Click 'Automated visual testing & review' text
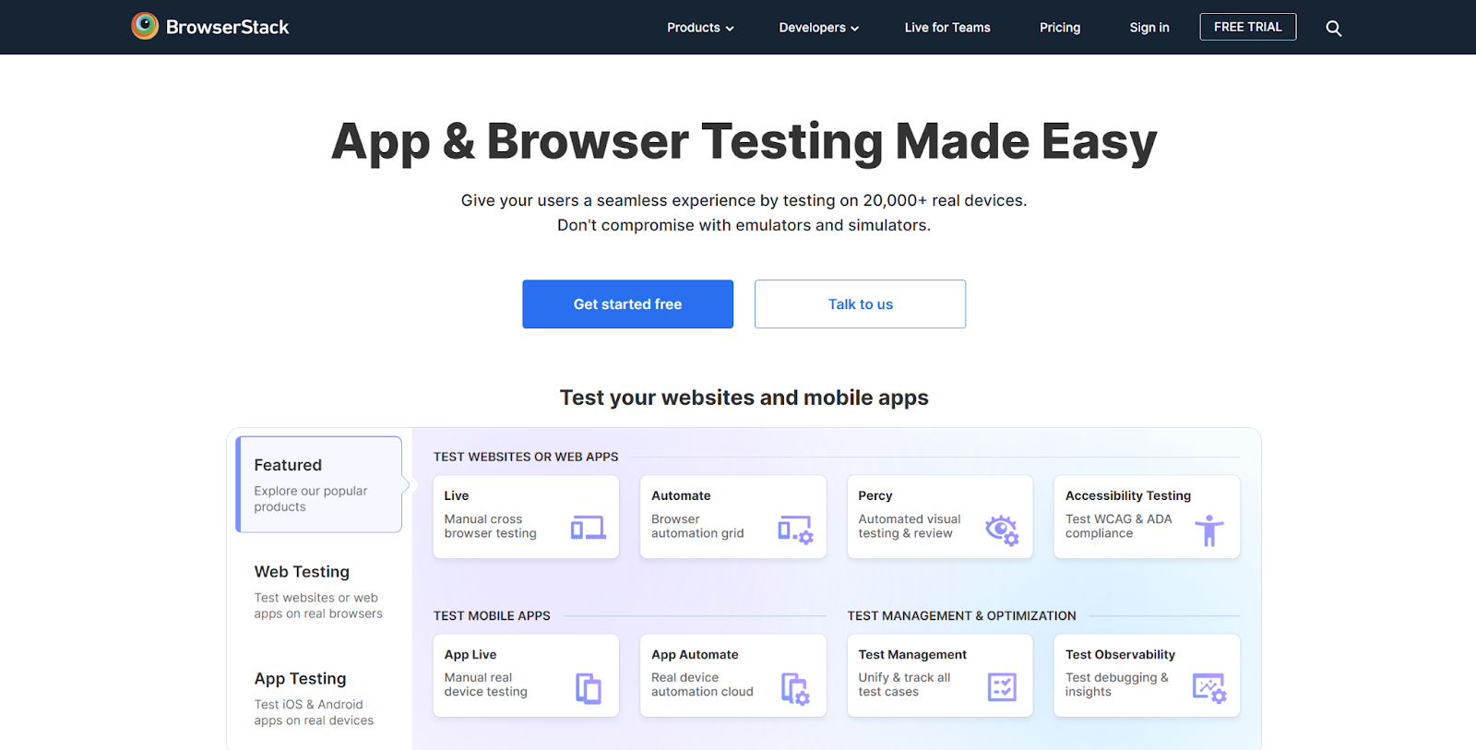 pos(910,526)
